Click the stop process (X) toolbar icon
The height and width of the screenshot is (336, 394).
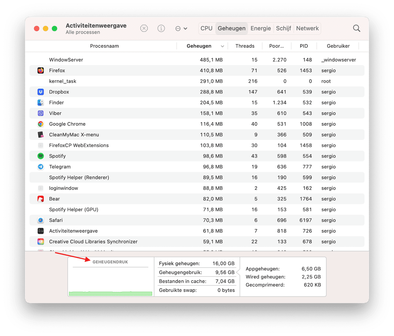[x=144, y=28]
